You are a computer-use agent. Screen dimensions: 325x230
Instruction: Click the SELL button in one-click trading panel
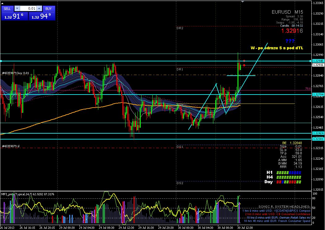click(7, 8)
